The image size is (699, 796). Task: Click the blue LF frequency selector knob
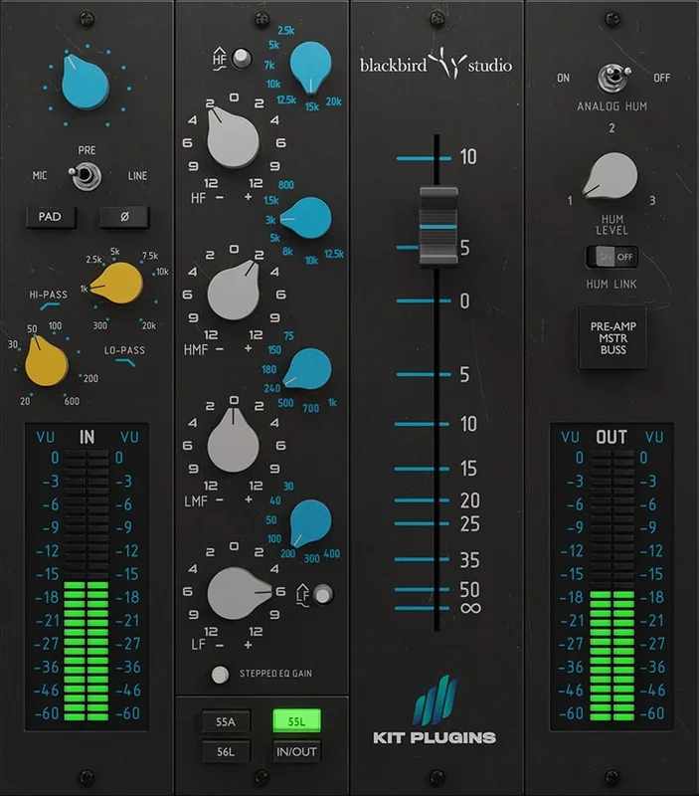coord(310,523)
